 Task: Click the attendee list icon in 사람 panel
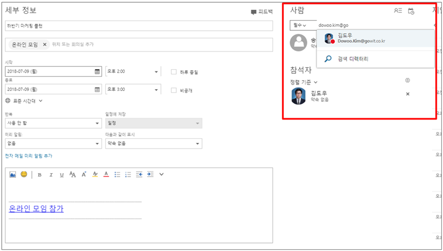398,11
